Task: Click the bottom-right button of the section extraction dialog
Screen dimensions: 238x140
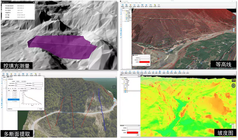Action: click(x=40, y=109)
